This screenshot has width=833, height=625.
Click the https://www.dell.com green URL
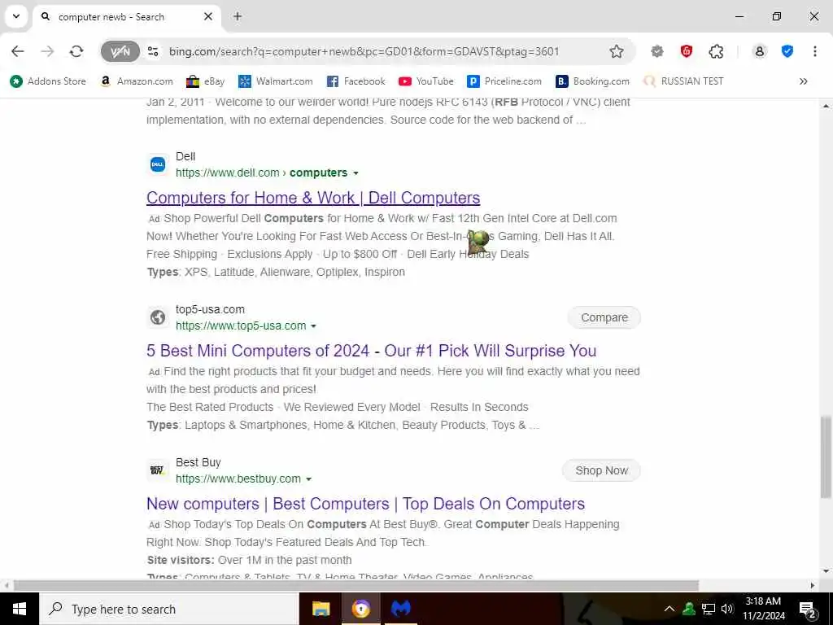point(228,173)
